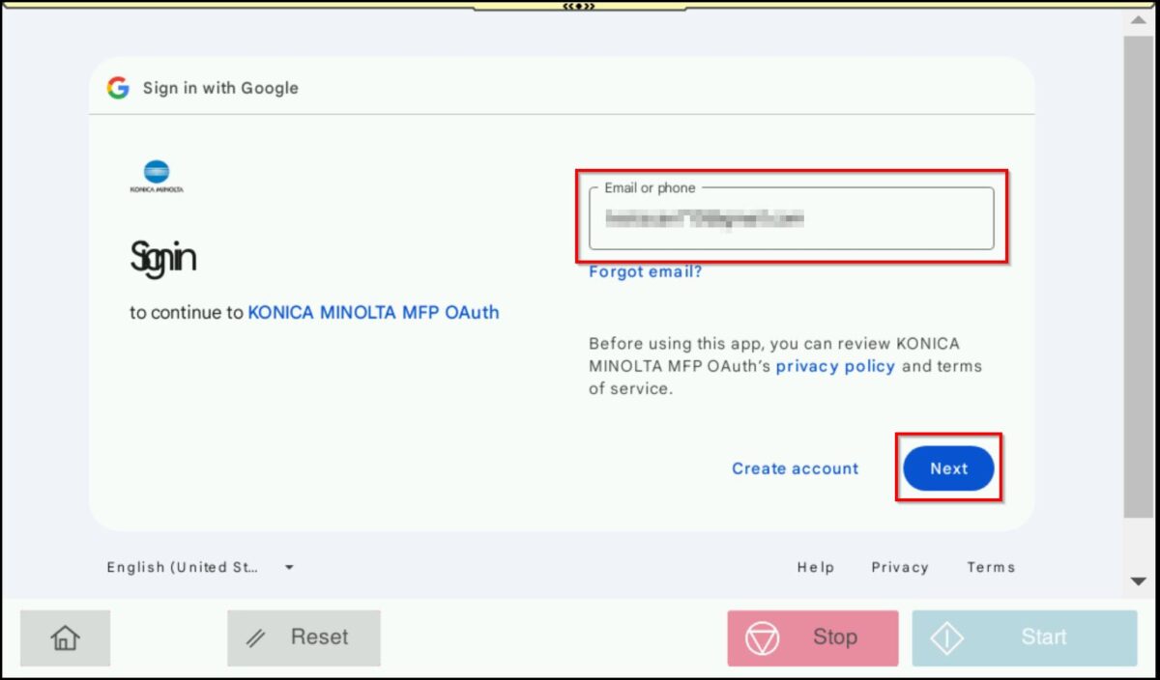Click the scrollbar down arrow
This screenshot has height=680, width=1160.
coord(1139,581)
